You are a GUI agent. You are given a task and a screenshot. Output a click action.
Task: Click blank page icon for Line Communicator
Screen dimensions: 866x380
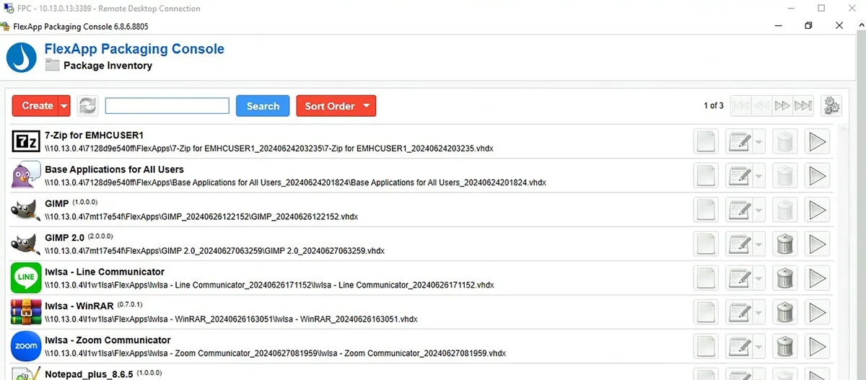[x=706, y=278]
